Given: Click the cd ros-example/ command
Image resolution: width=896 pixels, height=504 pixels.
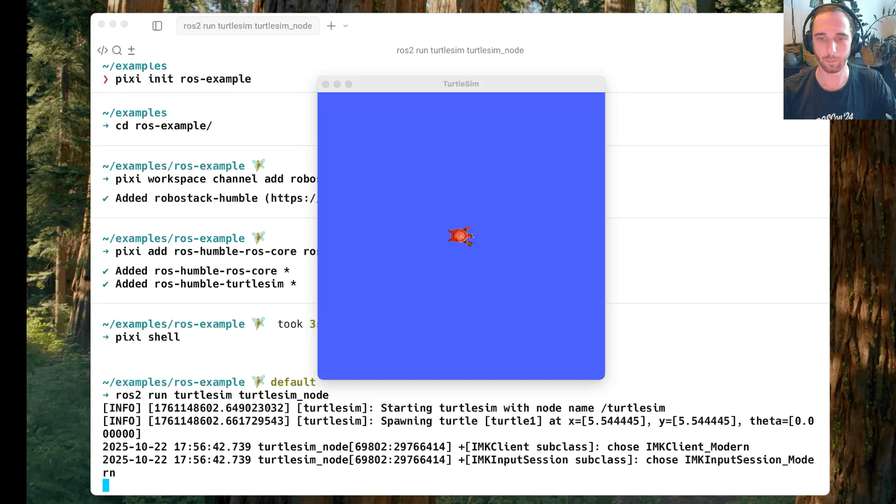Looking at the screenshot, I should pos(164,126).
